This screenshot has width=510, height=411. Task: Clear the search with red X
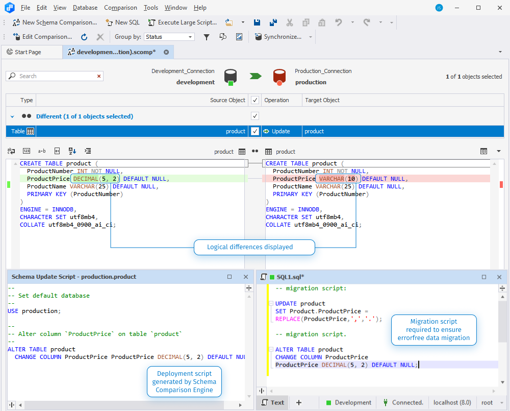[x=99, y=76]
